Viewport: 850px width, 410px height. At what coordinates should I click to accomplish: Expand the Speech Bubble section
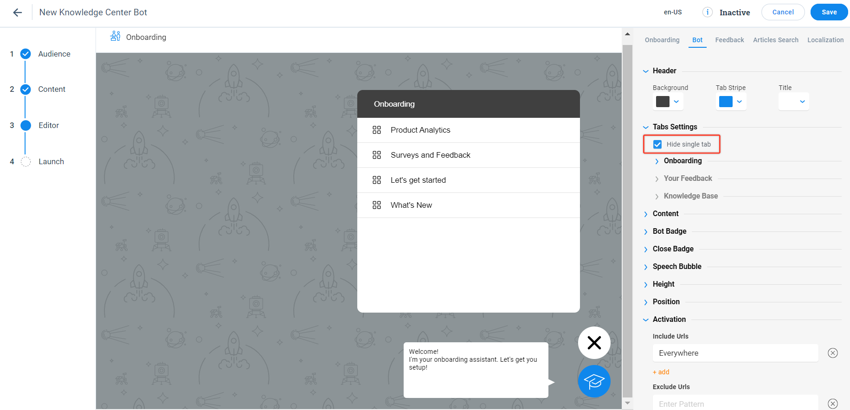(645, 267)
